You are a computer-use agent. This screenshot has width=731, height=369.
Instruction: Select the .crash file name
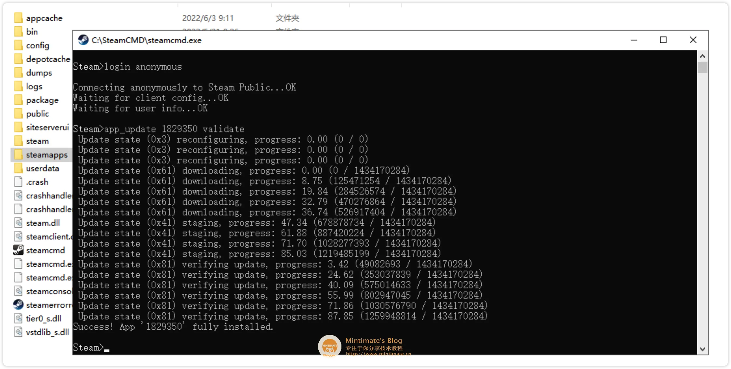[37, 182]
